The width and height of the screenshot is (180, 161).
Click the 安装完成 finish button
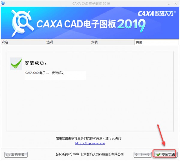[x=166, y=155]
